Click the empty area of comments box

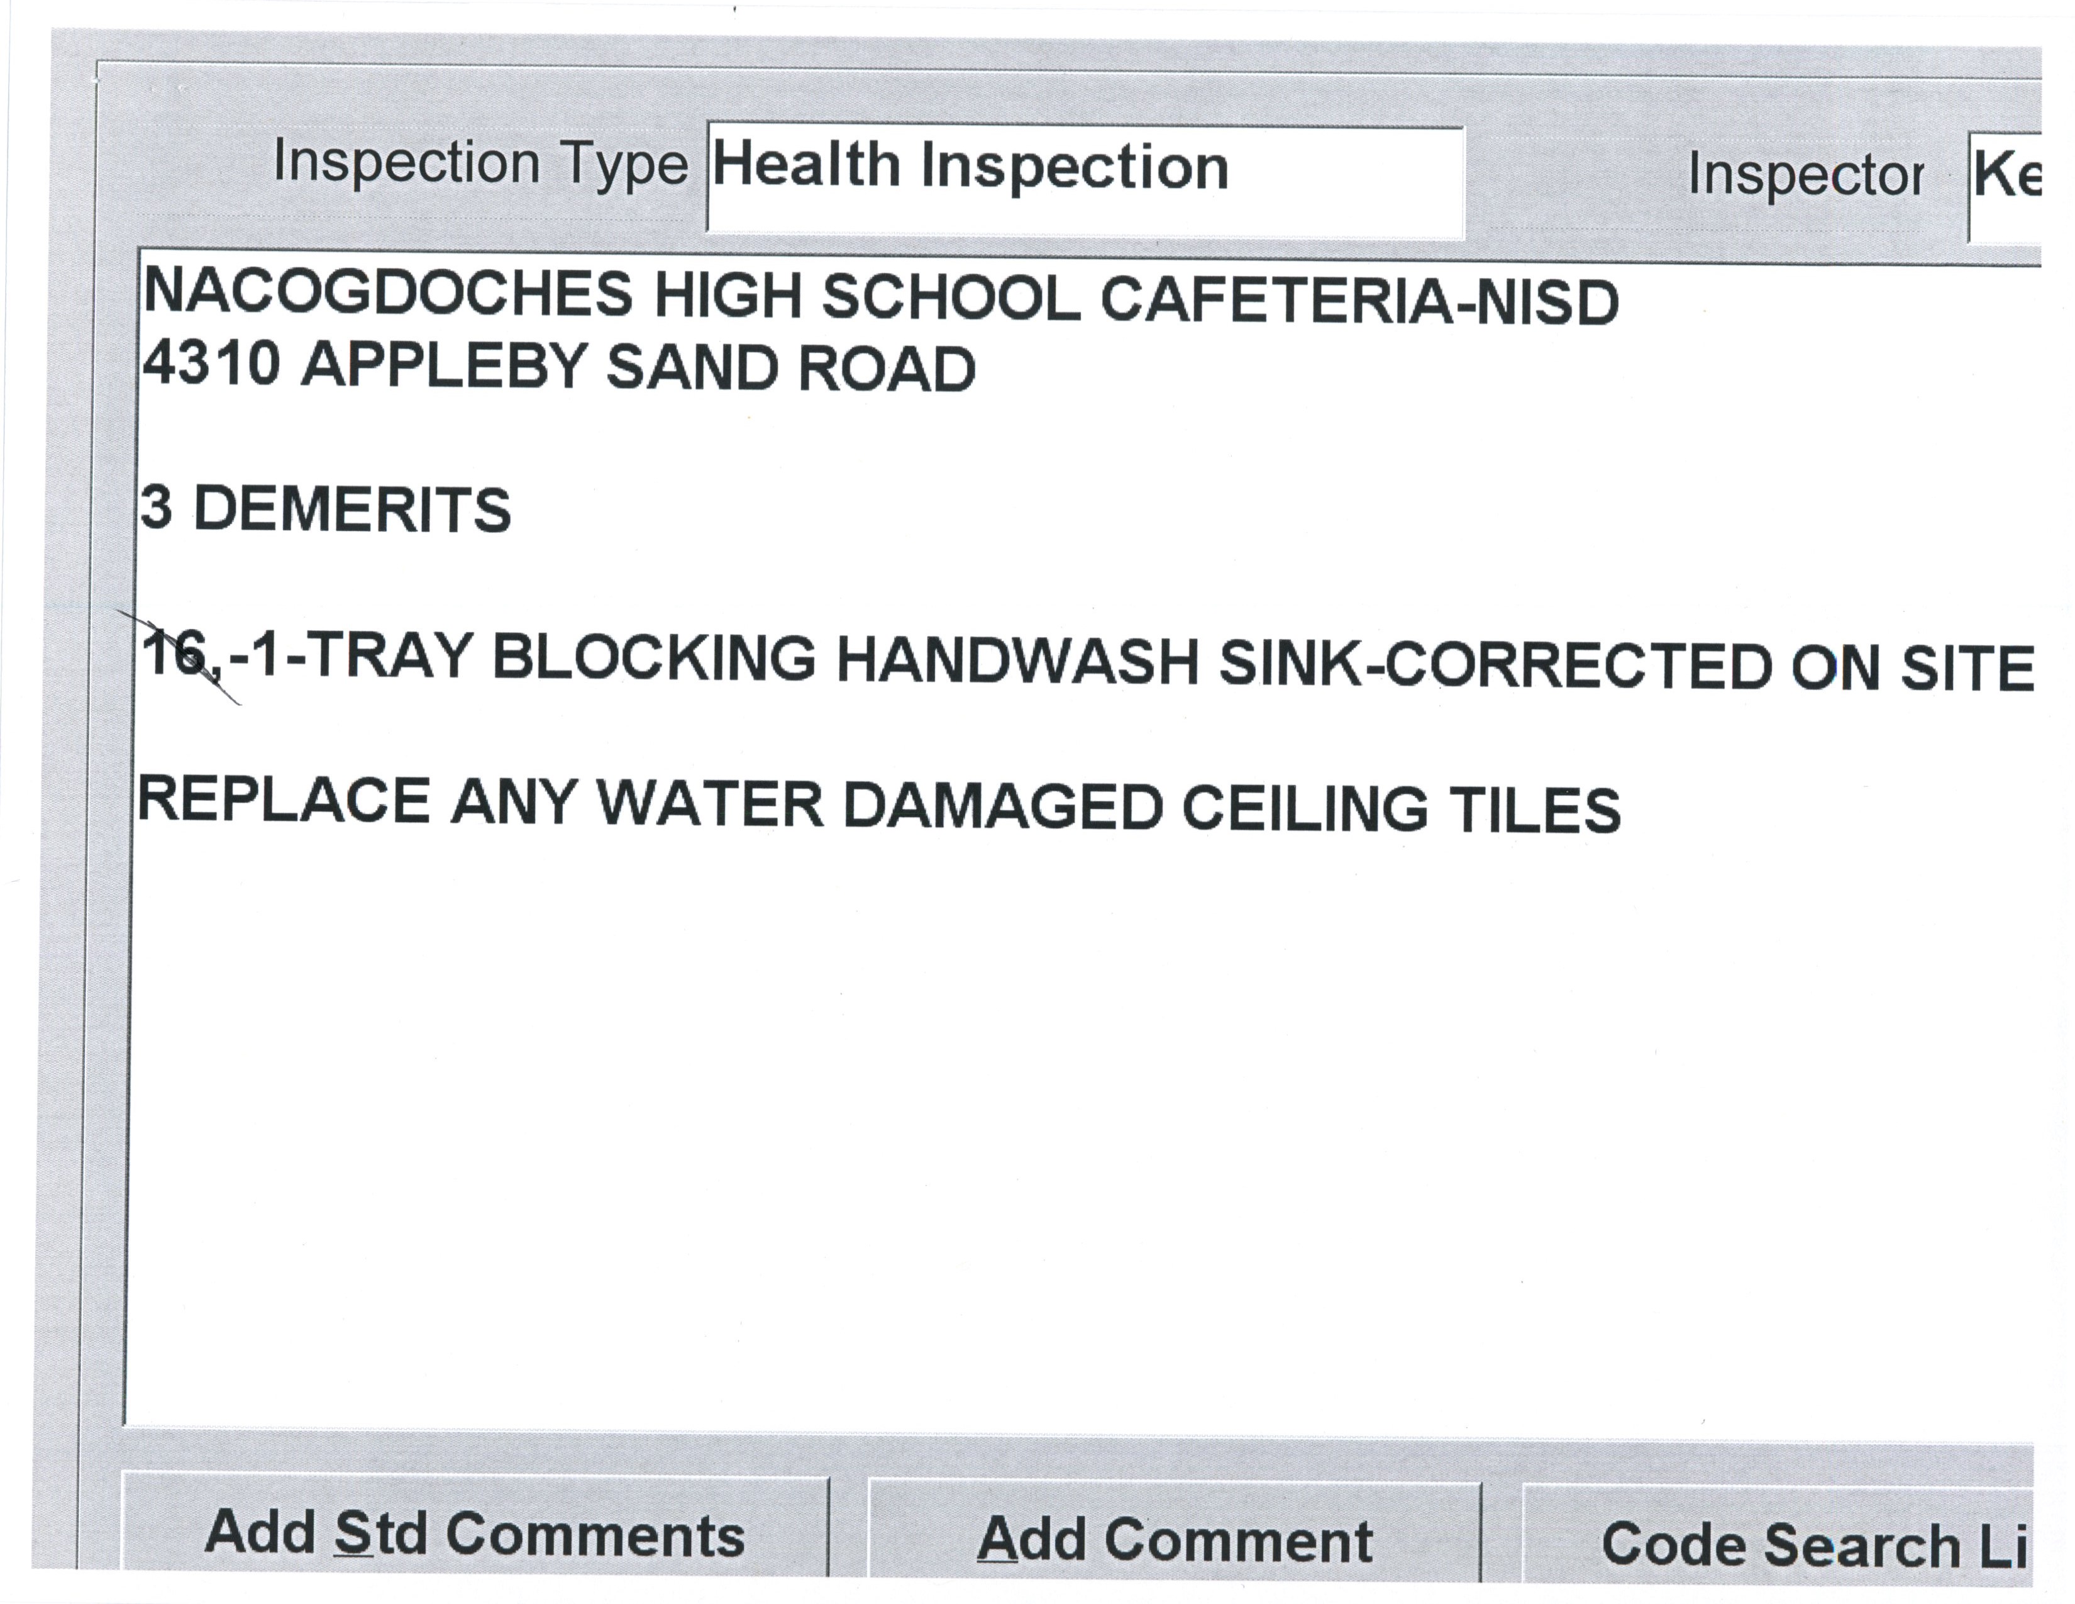[x=1045, y=1140]
